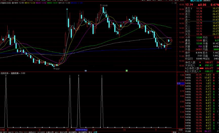Click the 模板 button at bottom right
Viewport: 219px width, 133px height.
point(174,132)
